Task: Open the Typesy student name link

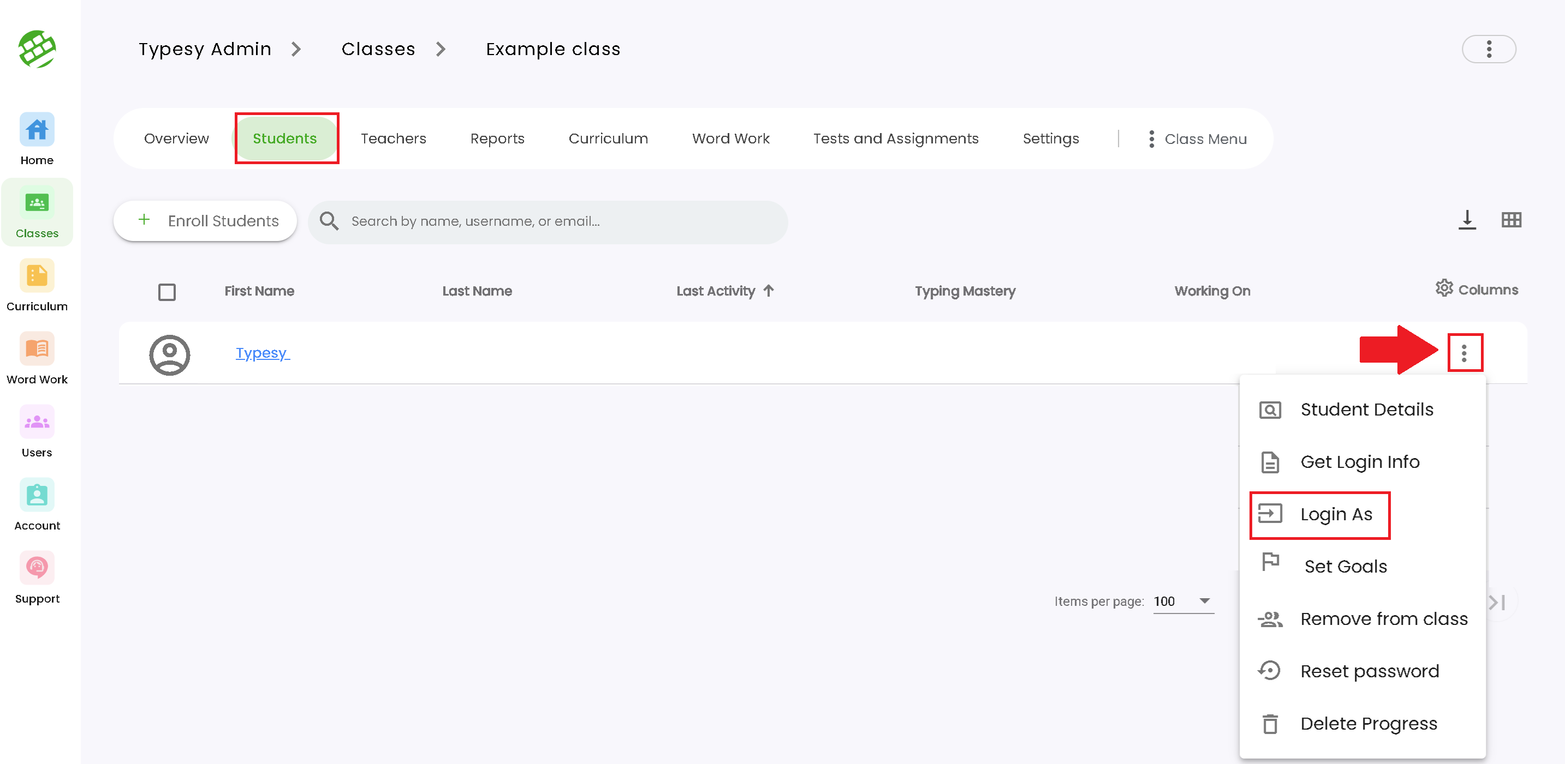Action: [263, 353]
